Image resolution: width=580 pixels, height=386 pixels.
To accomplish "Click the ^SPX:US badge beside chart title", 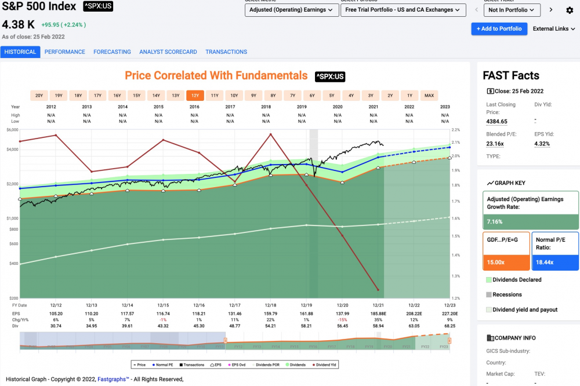I will 330,77.
